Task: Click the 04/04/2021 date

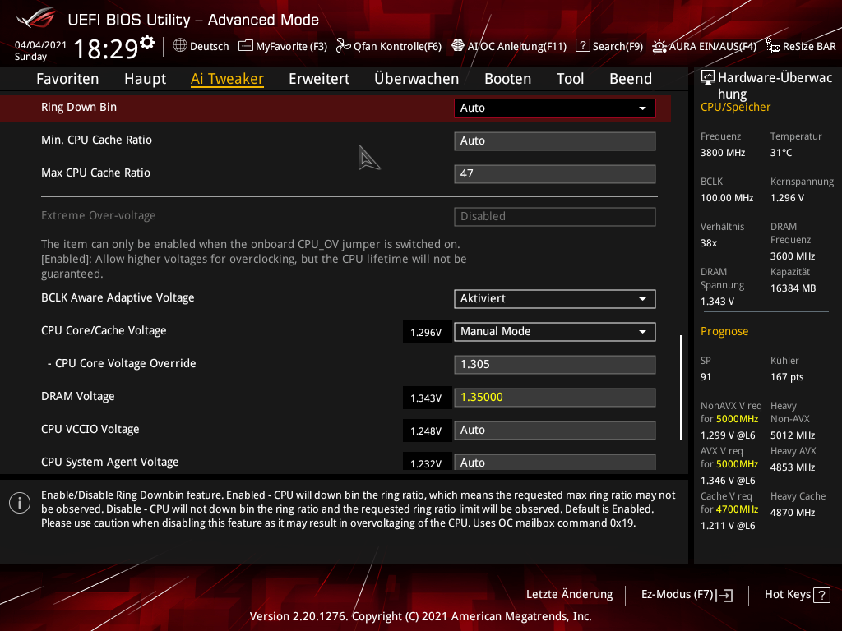Action: pos(41,45)
